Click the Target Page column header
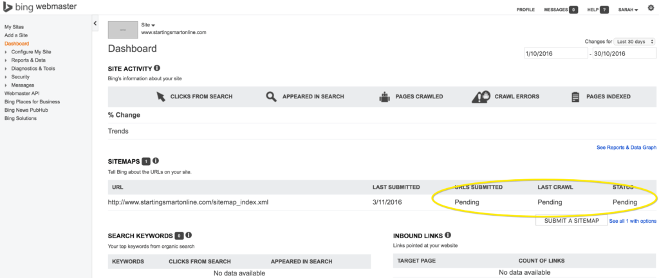 point(416,261)
